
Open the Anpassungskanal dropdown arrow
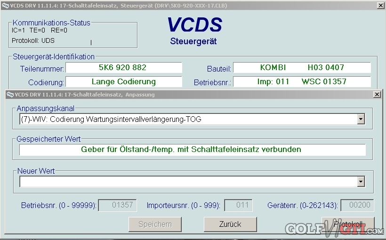[361, 119]
